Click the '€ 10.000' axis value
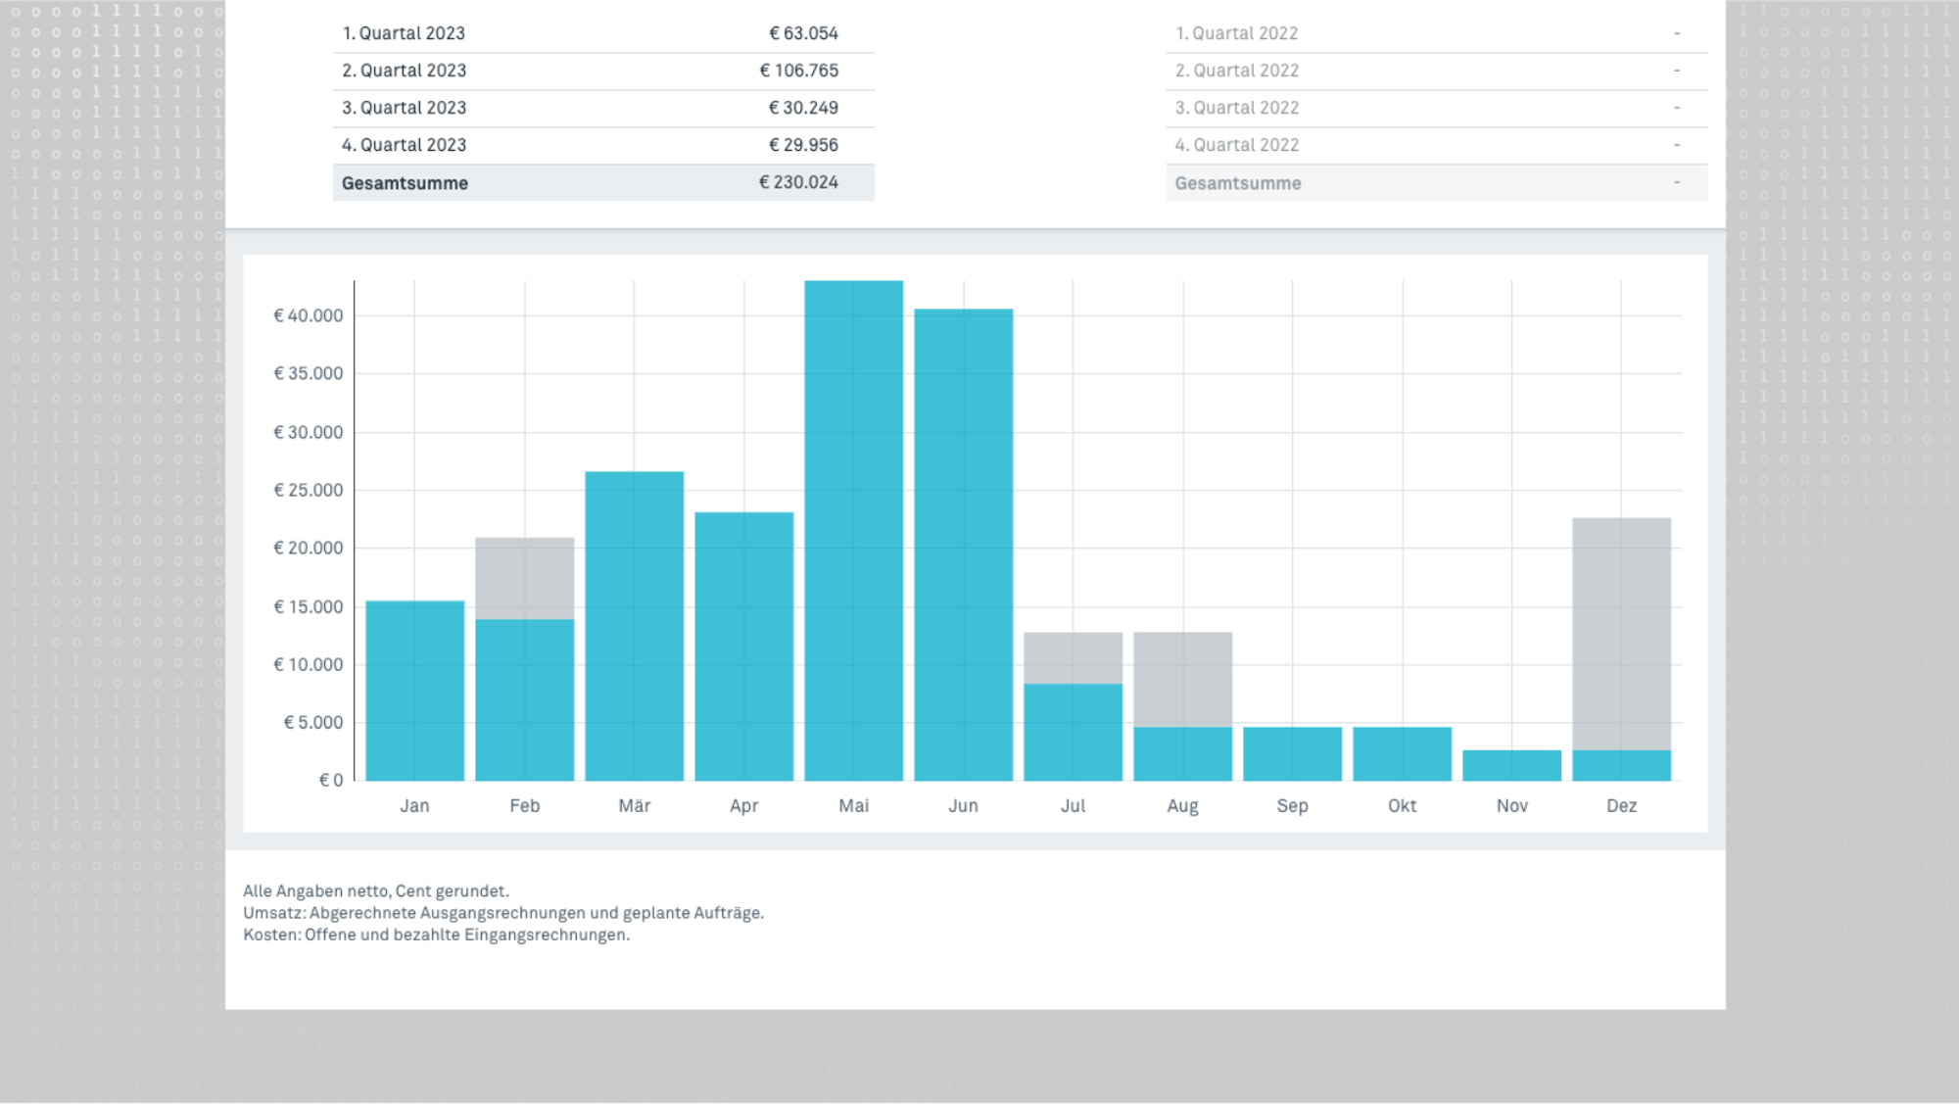 pos(309,664)
